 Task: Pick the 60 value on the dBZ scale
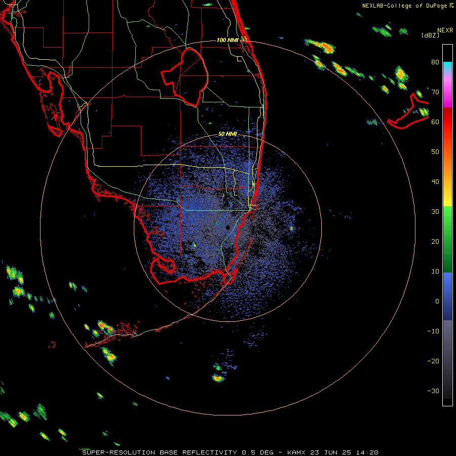435,122
